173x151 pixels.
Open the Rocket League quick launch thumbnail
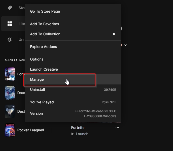pos(10,130)
